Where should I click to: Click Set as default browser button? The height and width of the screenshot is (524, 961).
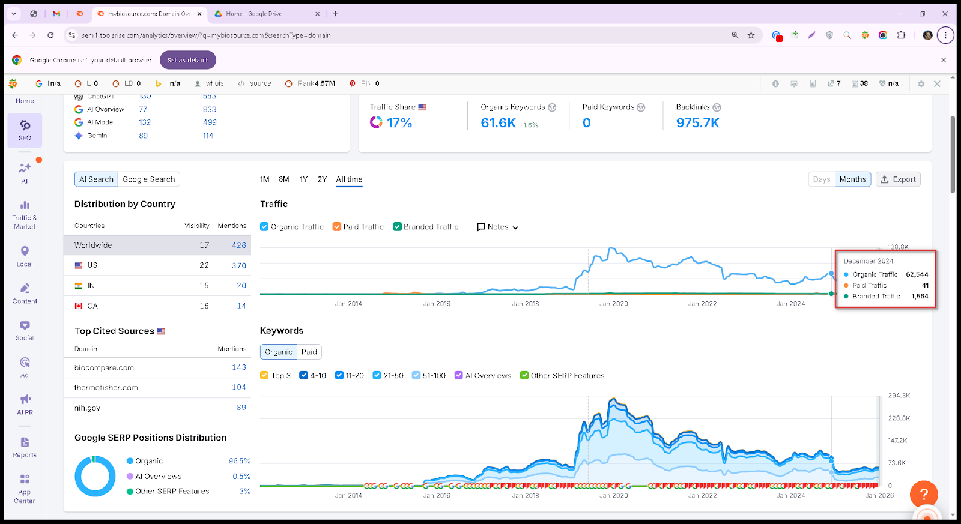(188, 60)
